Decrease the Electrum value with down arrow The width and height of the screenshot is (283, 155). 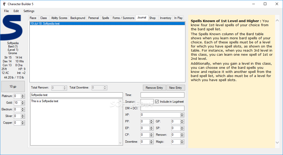[x=23, y=111]
